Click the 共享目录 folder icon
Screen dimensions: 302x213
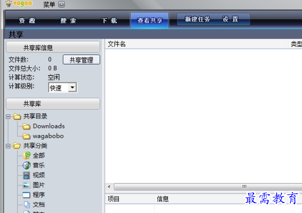pos(17,116)
